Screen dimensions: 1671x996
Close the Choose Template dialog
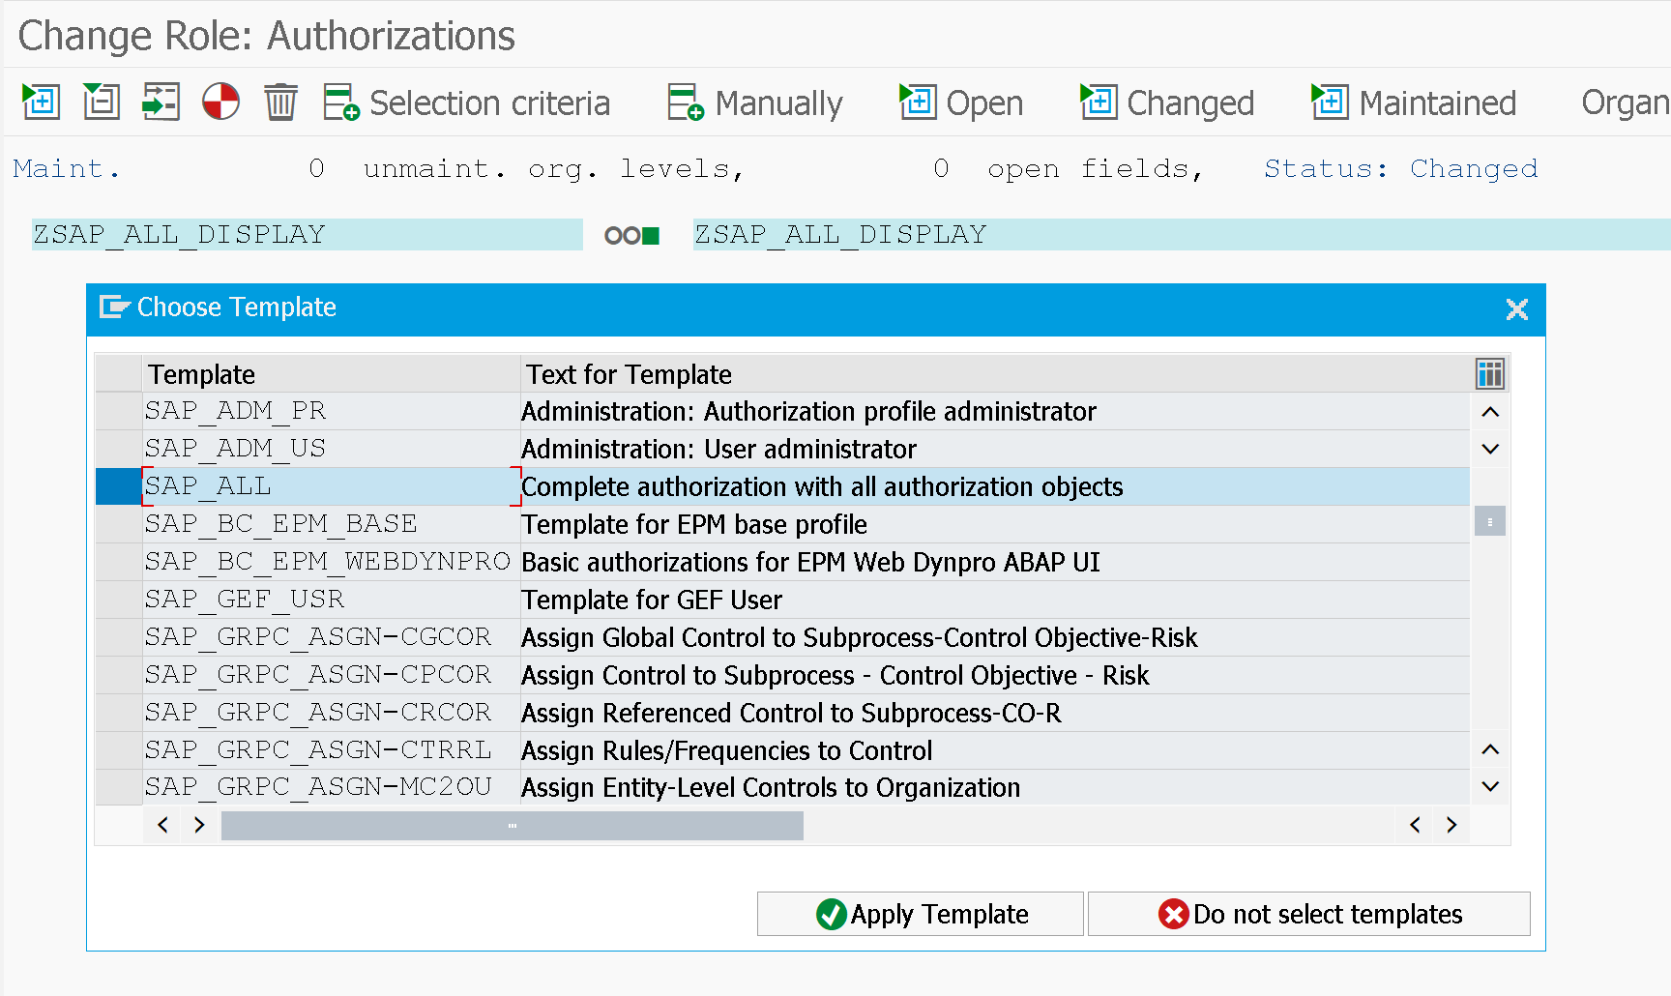pos(1516,309)
